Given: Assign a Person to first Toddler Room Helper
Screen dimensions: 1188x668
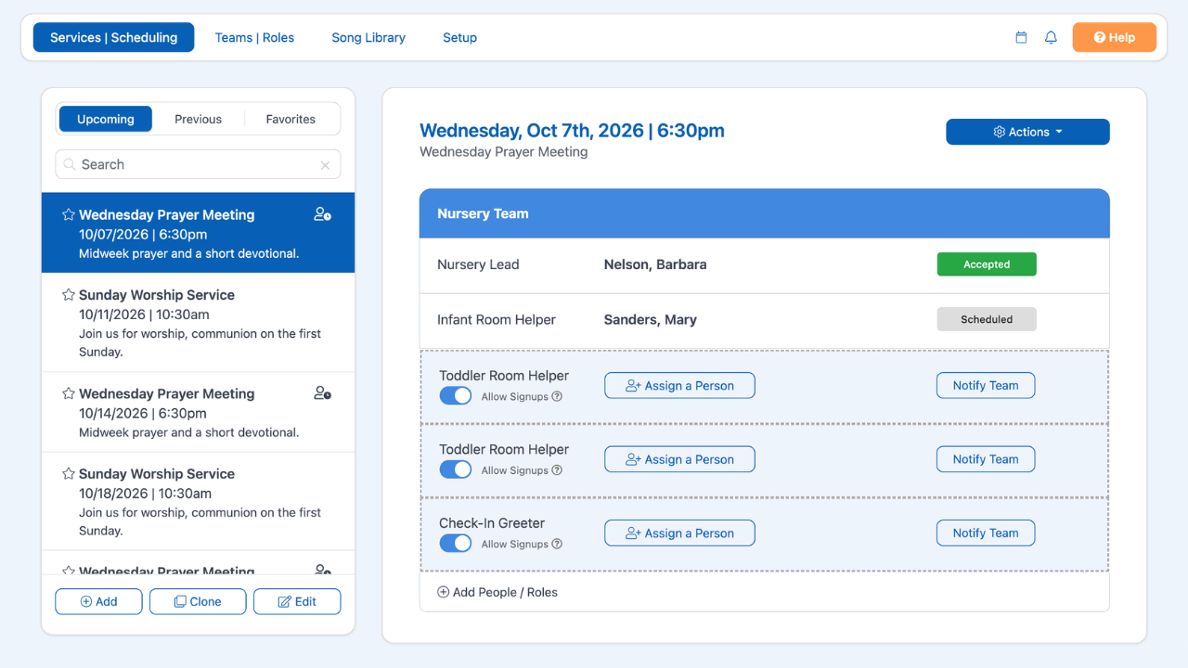Looking at the screenshot, I should (679, 386).
